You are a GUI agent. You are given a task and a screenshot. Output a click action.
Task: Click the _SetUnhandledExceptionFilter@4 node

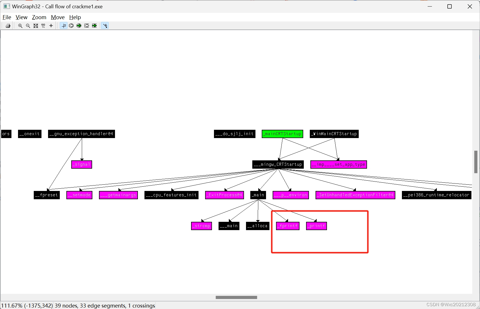(x=355, y=195)
